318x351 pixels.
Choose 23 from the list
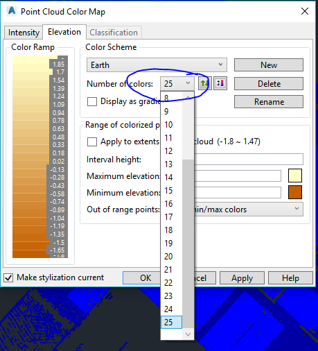(171, 296)
